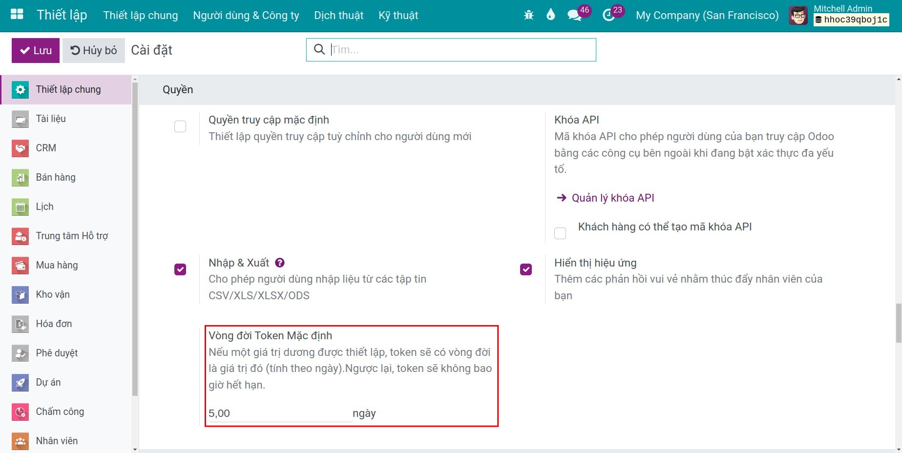Select the Bán hàng sidebar icon

click(20, 177)
